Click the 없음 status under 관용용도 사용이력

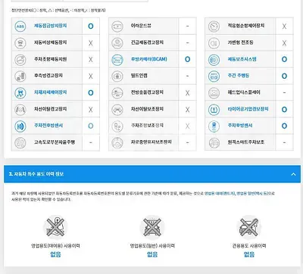click(x=249, y=254)
